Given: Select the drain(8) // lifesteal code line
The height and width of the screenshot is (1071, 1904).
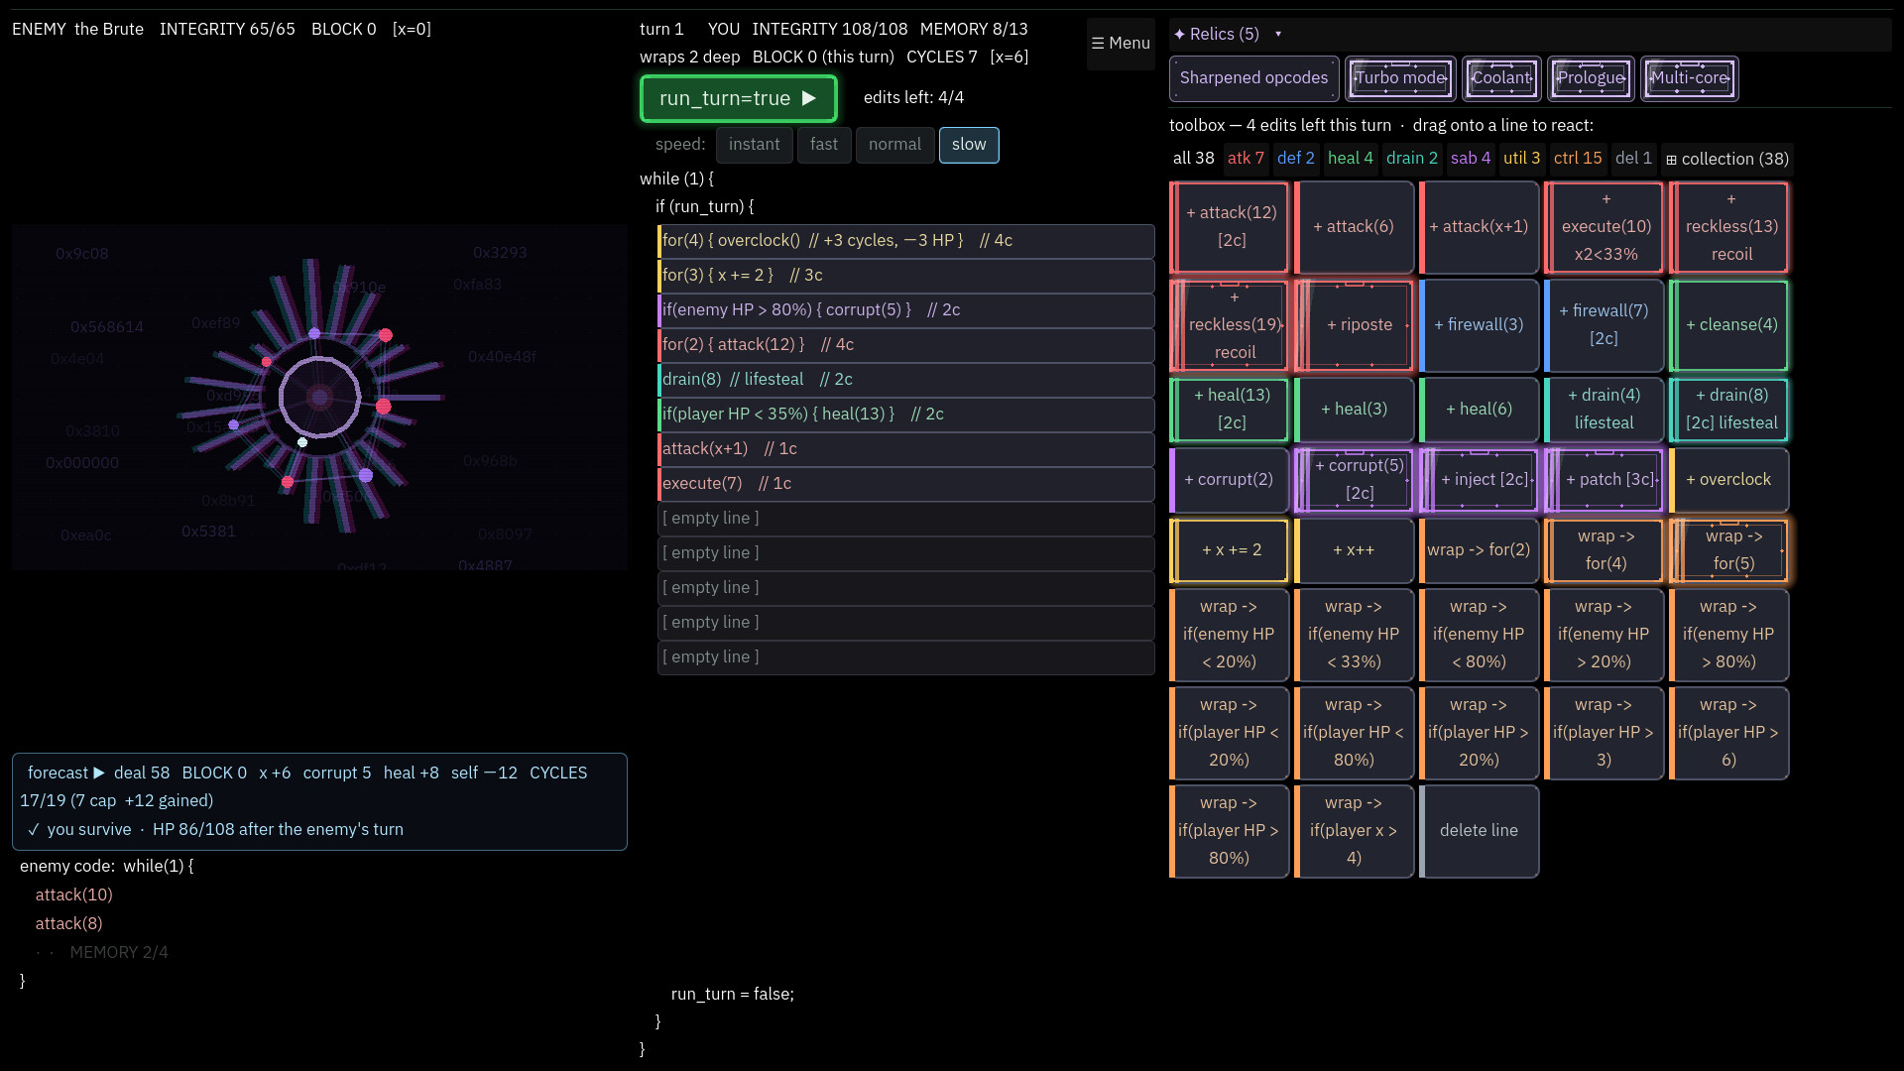Looking at the screenshot, I should [x=905, y=380].
